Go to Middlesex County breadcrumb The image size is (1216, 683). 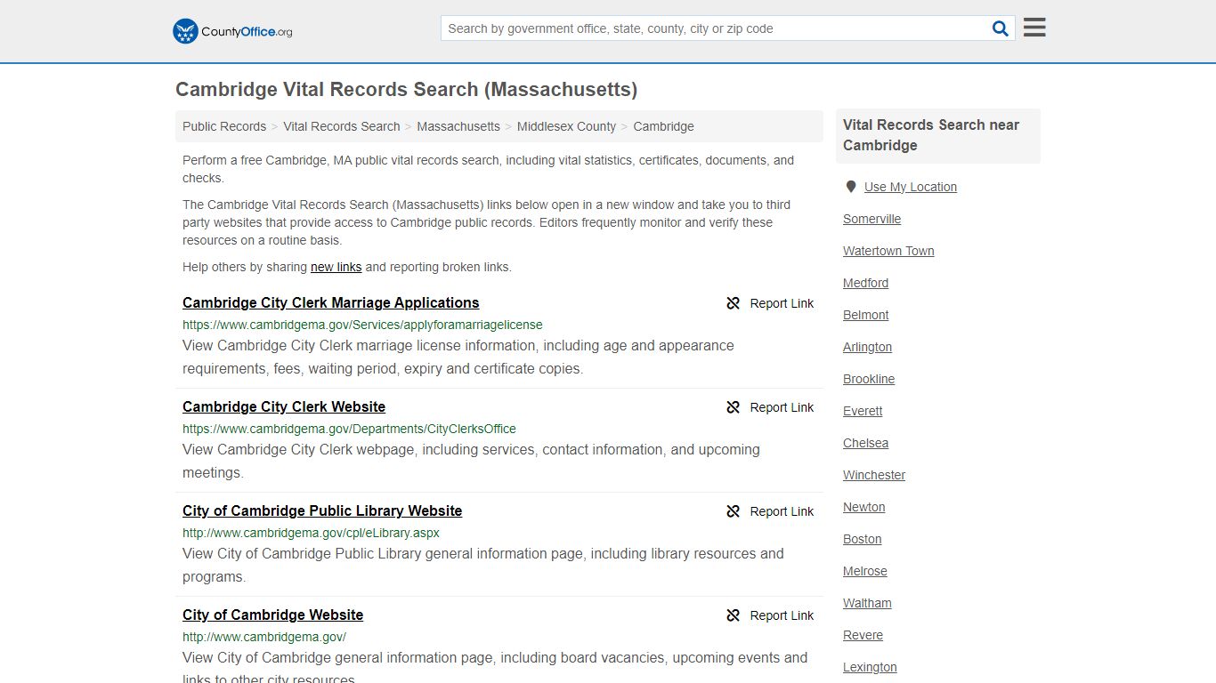point(566,126)
